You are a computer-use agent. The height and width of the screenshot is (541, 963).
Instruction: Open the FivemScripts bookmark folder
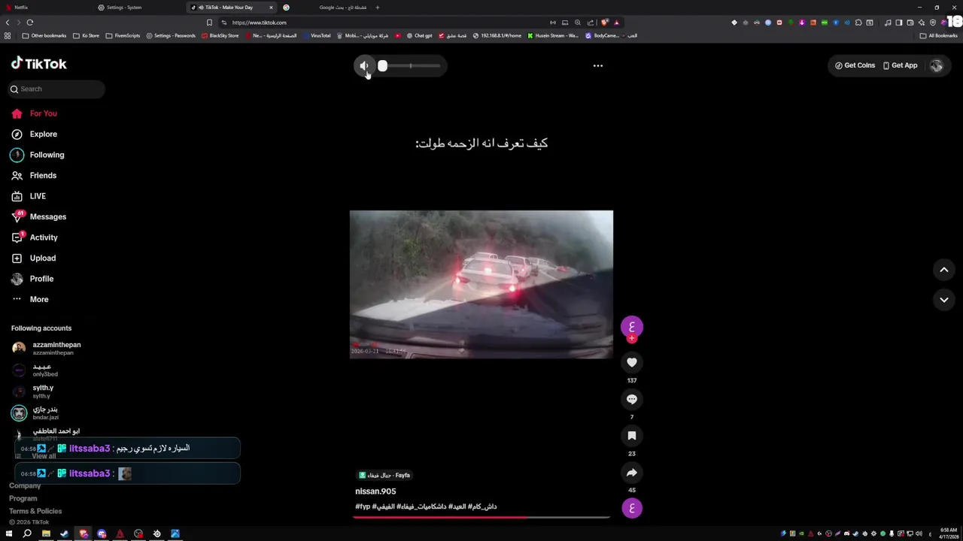[x=123, y=35]
